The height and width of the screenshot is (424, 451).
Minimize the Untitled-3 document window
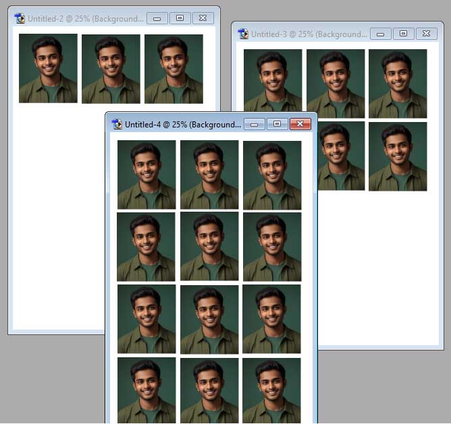click(381, 34)
